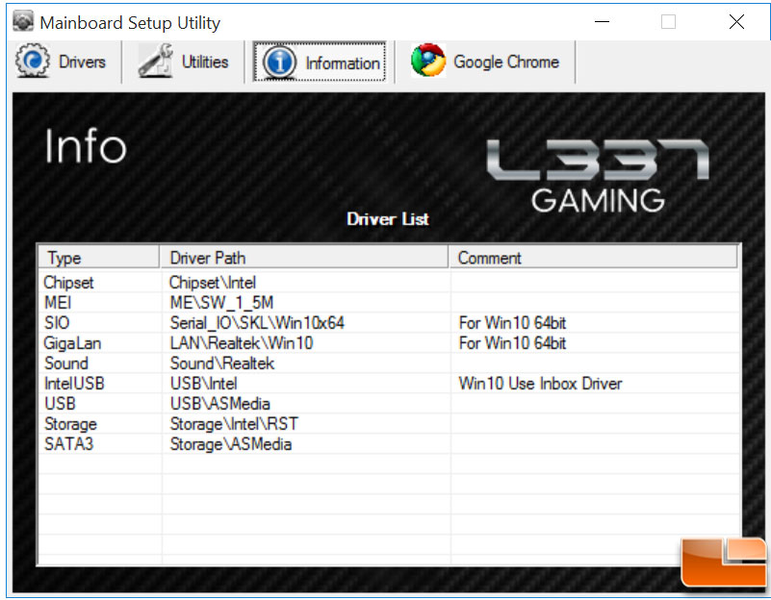The width and height of the screenshot is (771, 600).
Task: Select the IntelUSB row
Action: [x=389, y=383]
